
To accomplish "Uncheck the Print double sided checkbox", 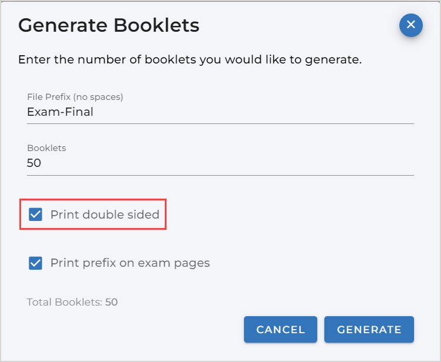I will (x=36, y=214).
